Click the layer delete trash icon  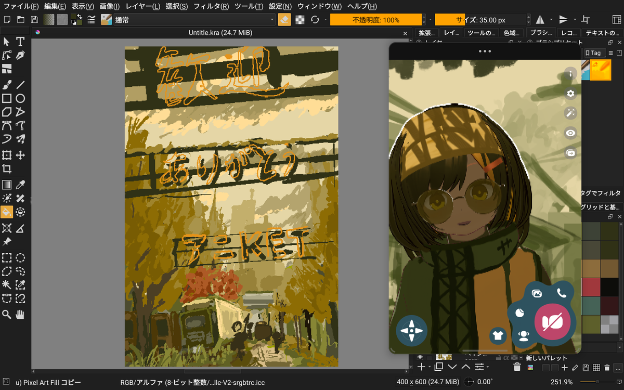tap(517, 368)
